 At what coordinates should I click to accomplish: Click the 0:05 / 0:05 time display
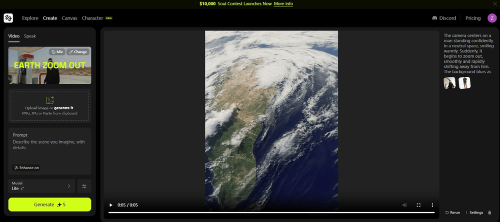(127, 205)
